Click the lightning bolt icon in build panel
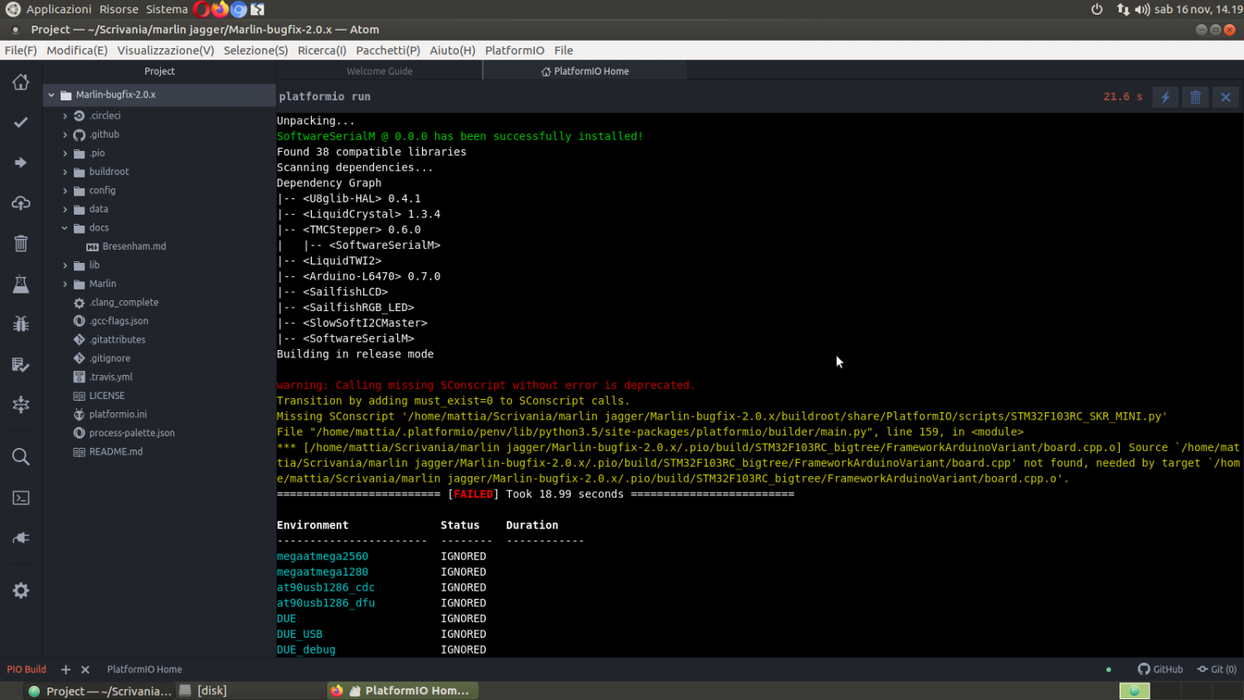Viewport: 1244px width, 700px height. (1165, 97)
